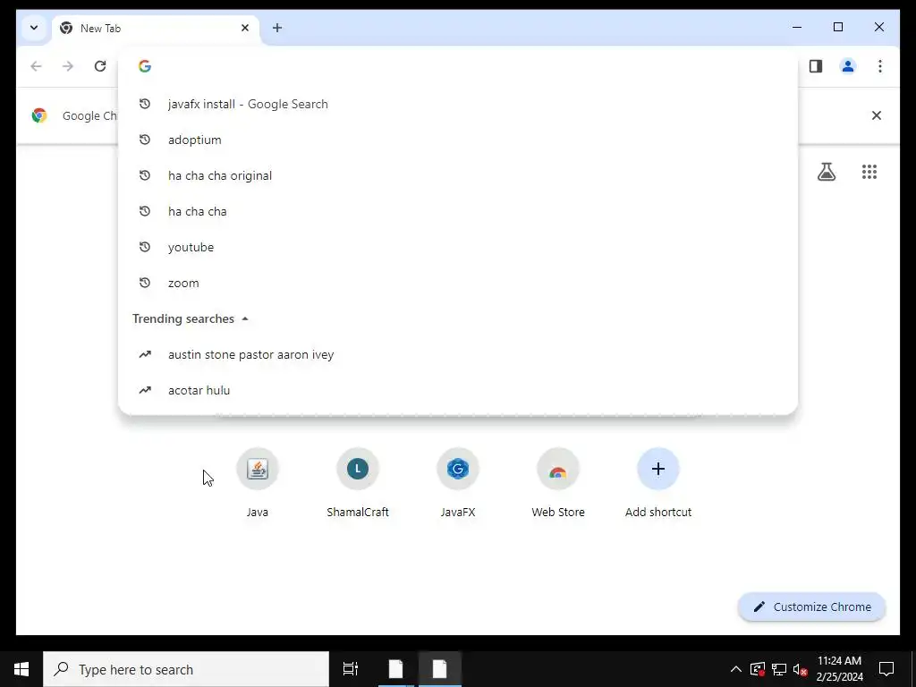The image size is (916, 687).
Task: Click the taskbar 'Type here to search' box
Action: pyautogui.click(x=186, y=669)
